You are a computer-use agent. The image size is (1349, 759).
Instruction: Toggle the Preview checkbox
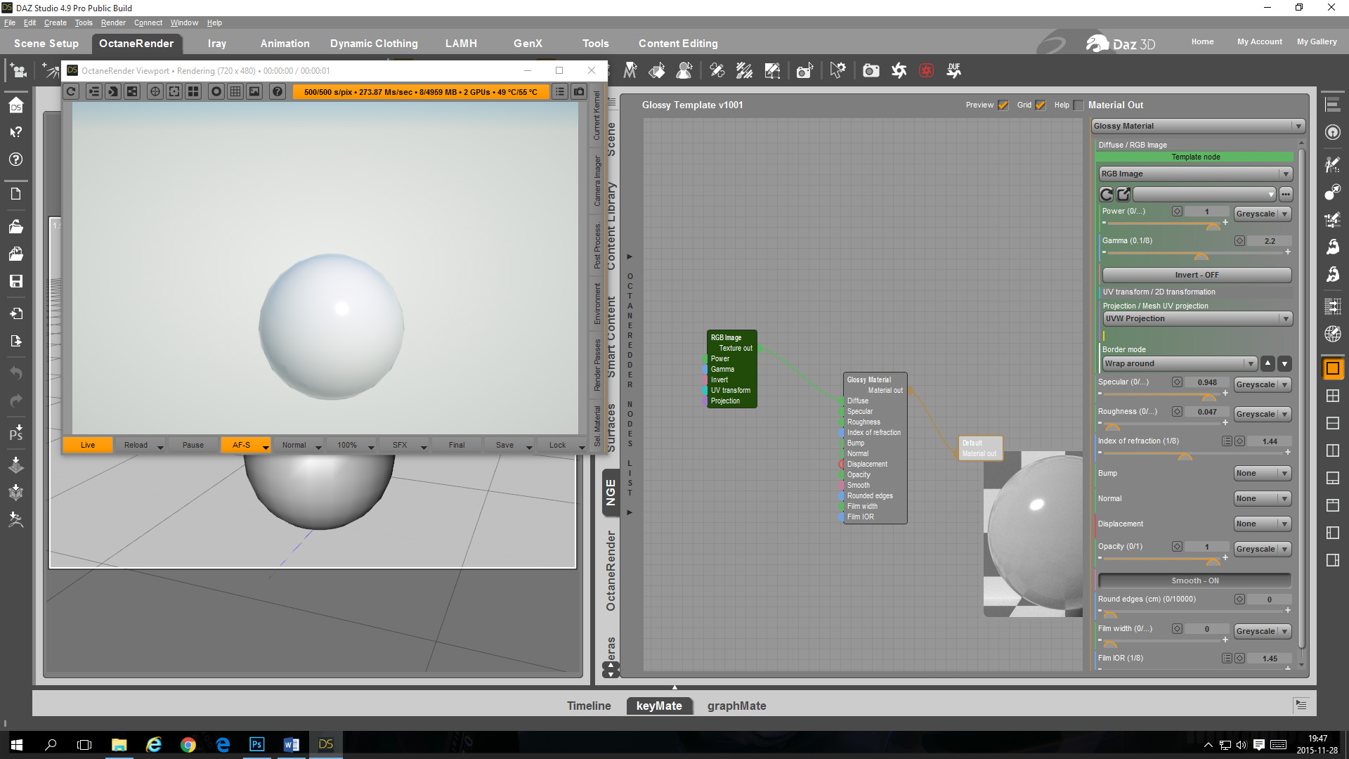coord(1003,105)
